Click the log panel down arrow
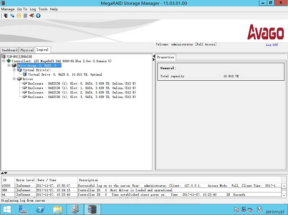 6,173
